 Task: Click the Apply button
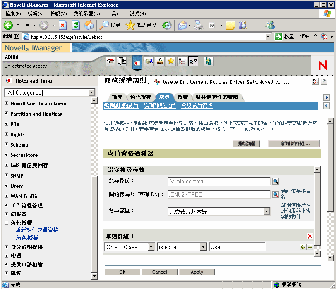click(197, 272)
